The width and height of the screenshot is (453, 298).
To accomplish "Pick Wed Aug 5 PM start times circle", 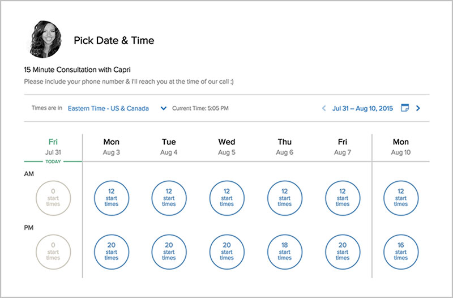I will click(x=227, y=252).
